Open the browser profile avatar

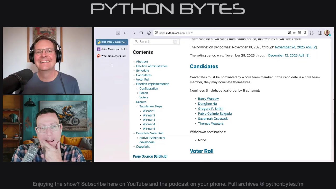coord(327,33)
